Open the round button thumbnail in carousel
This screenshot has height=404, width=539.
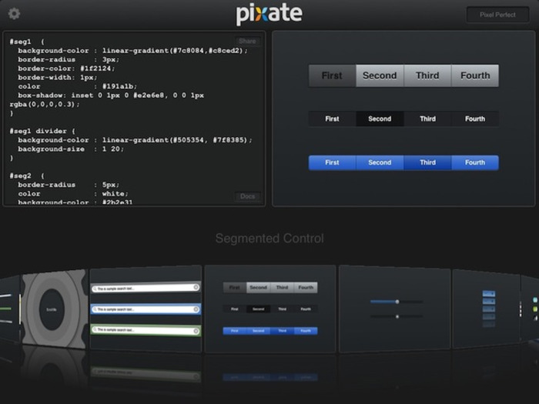[54, 309]
